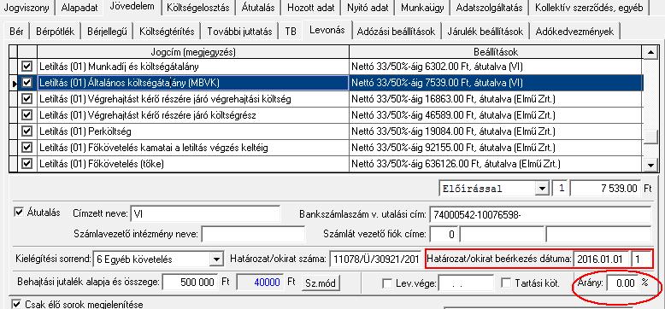Screen dimensions: 665x309
Task: Open the Adózási beállítások tab
Action: tap(396, 32)
